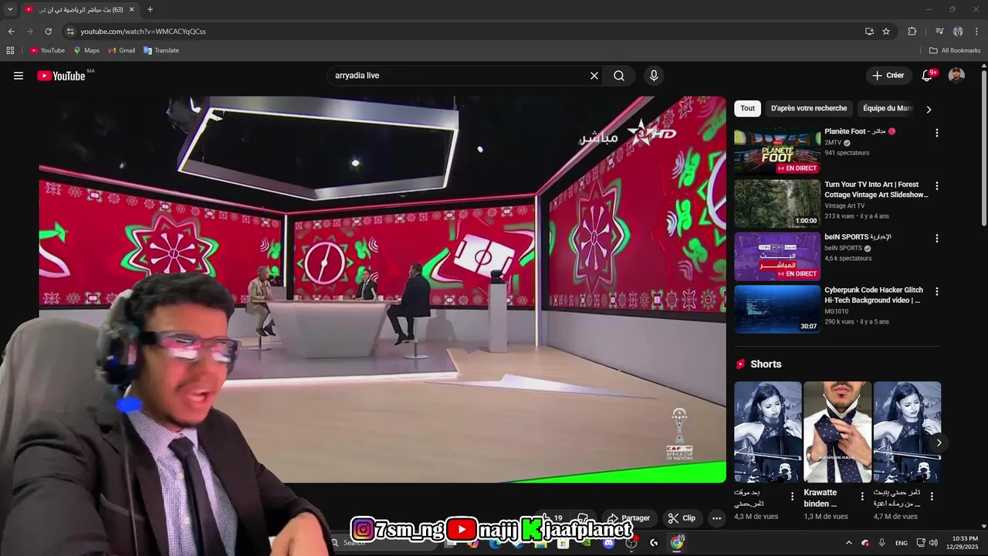Image resolution: width=988 pixels, height=556 pixels.
Task: Open media controls icon in Chrome toolbar
Action: (939, 32)
